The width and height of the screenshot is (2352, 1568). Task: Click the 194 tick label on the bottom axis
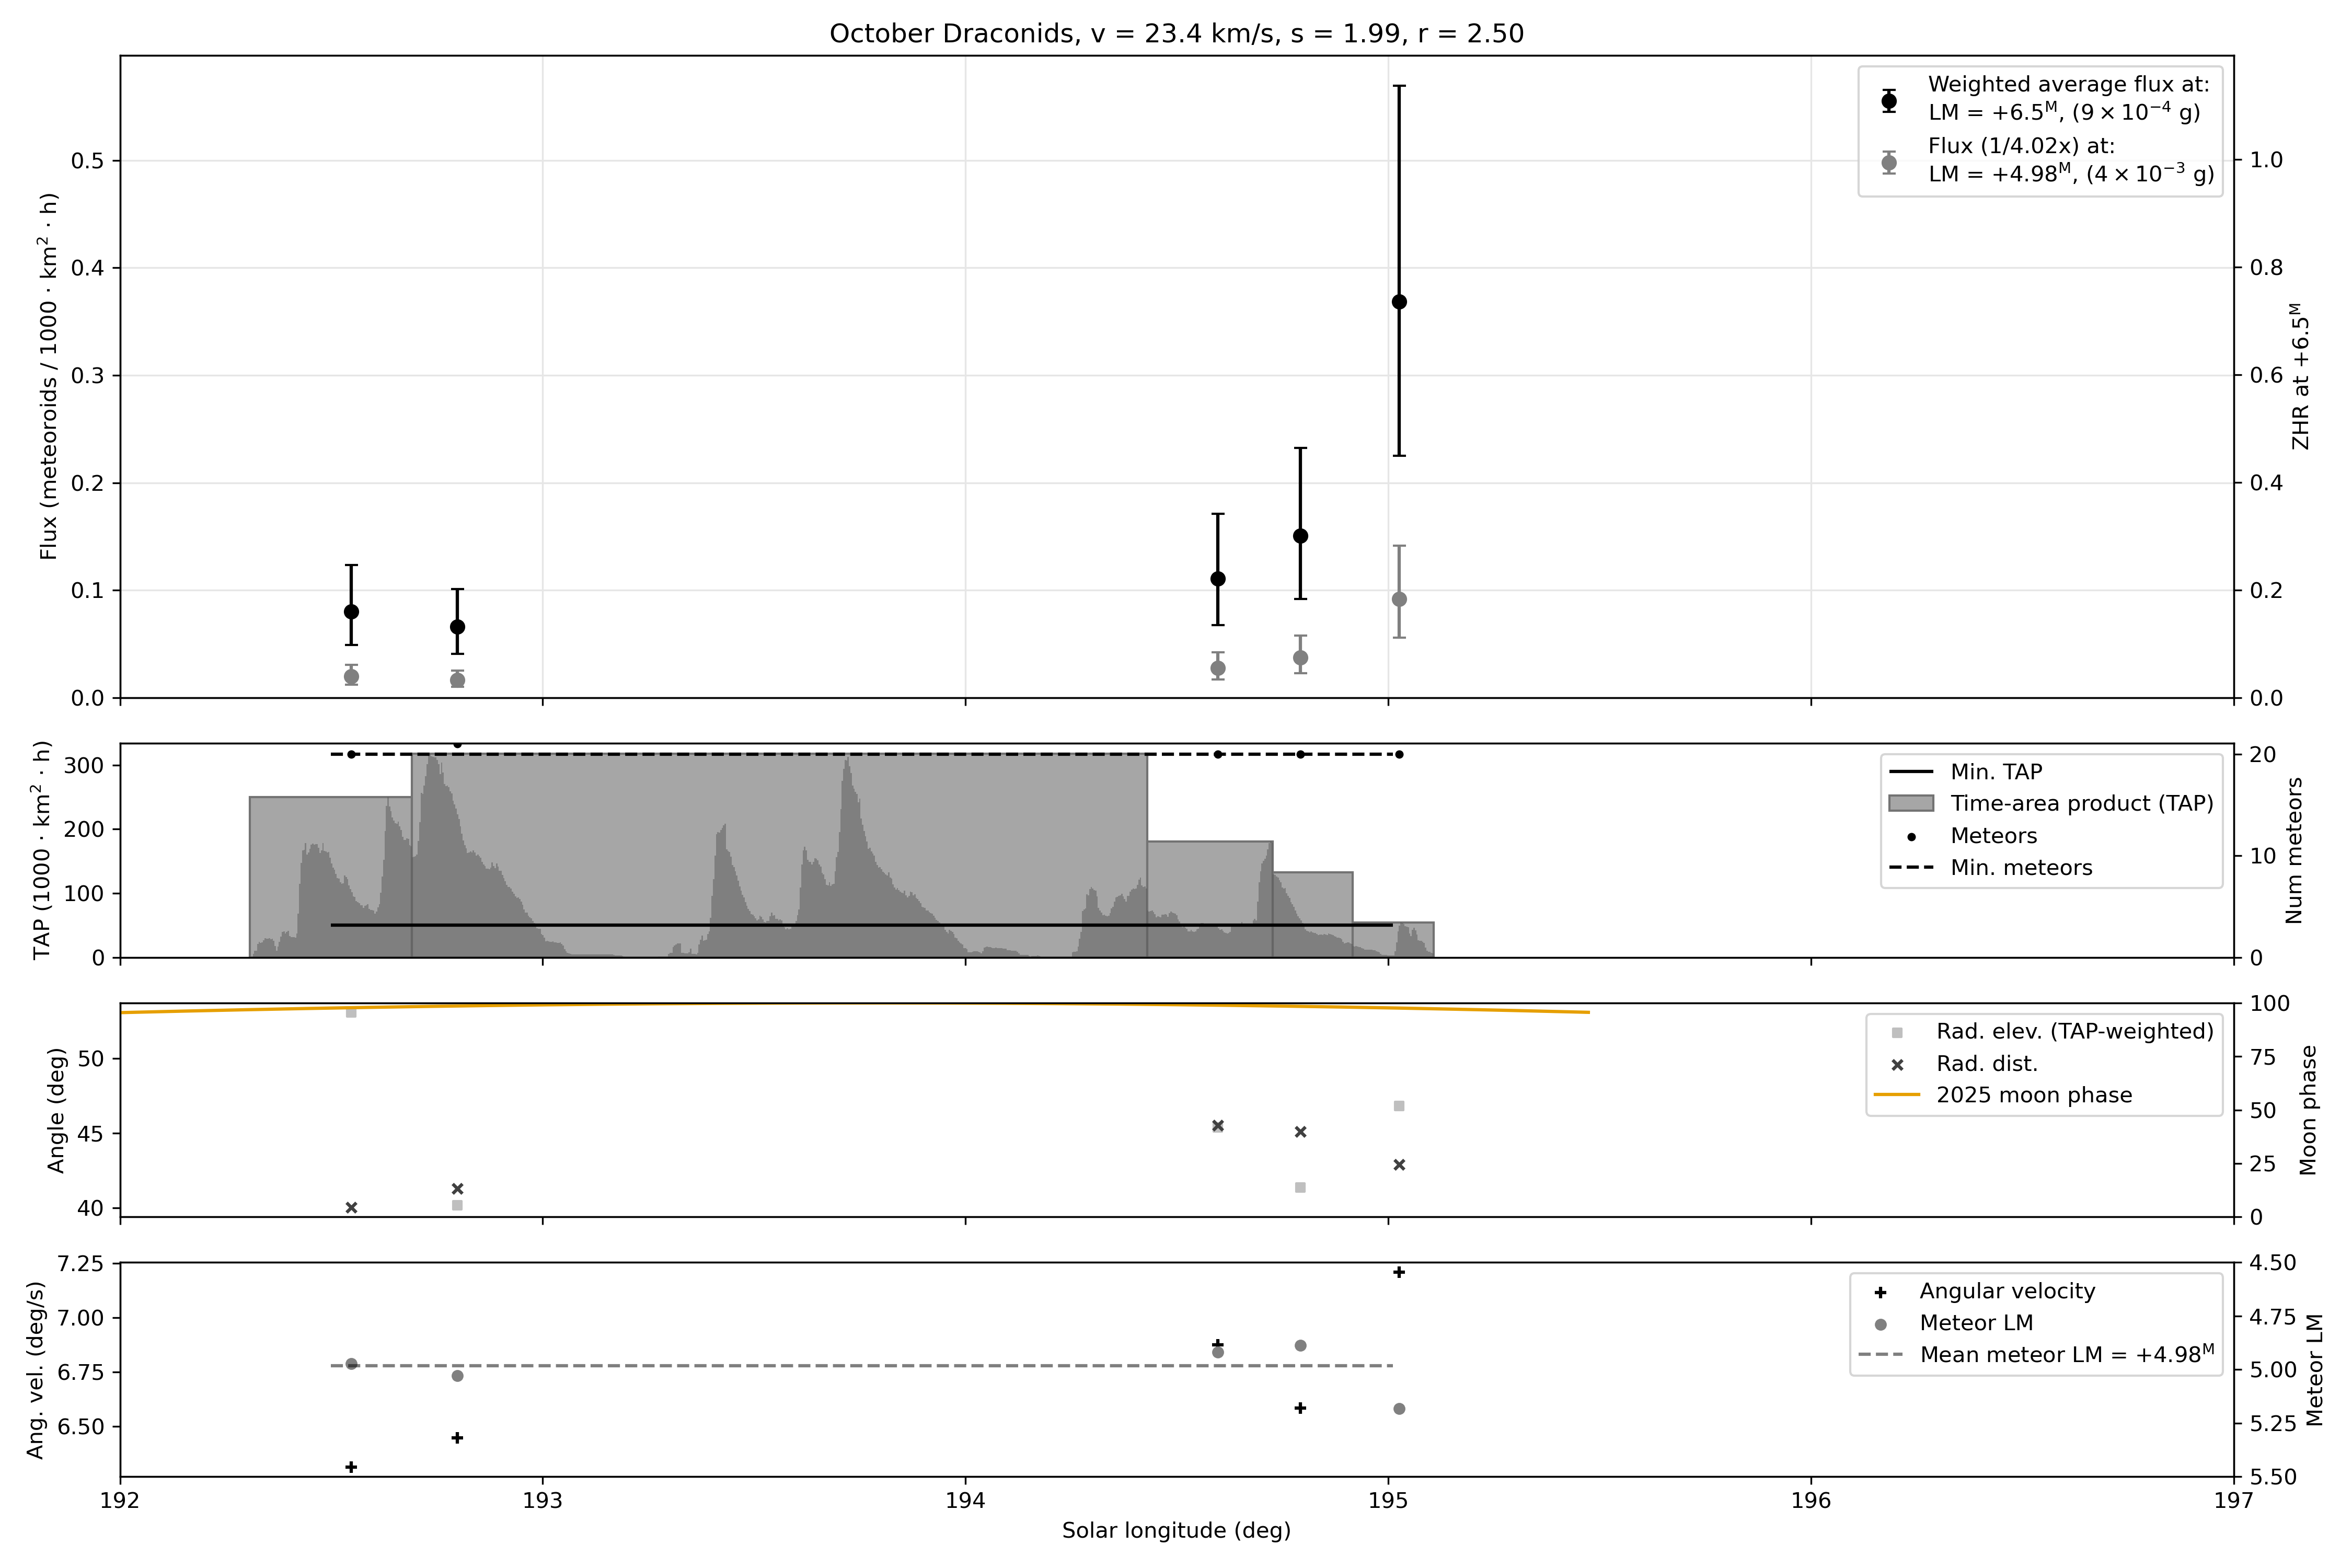click(x=965, y=1501)
